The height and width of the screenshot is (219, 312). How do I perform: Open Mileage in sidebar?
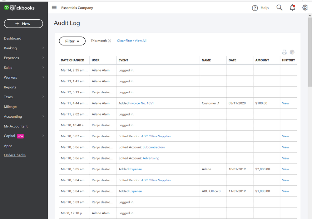point(10,107)
